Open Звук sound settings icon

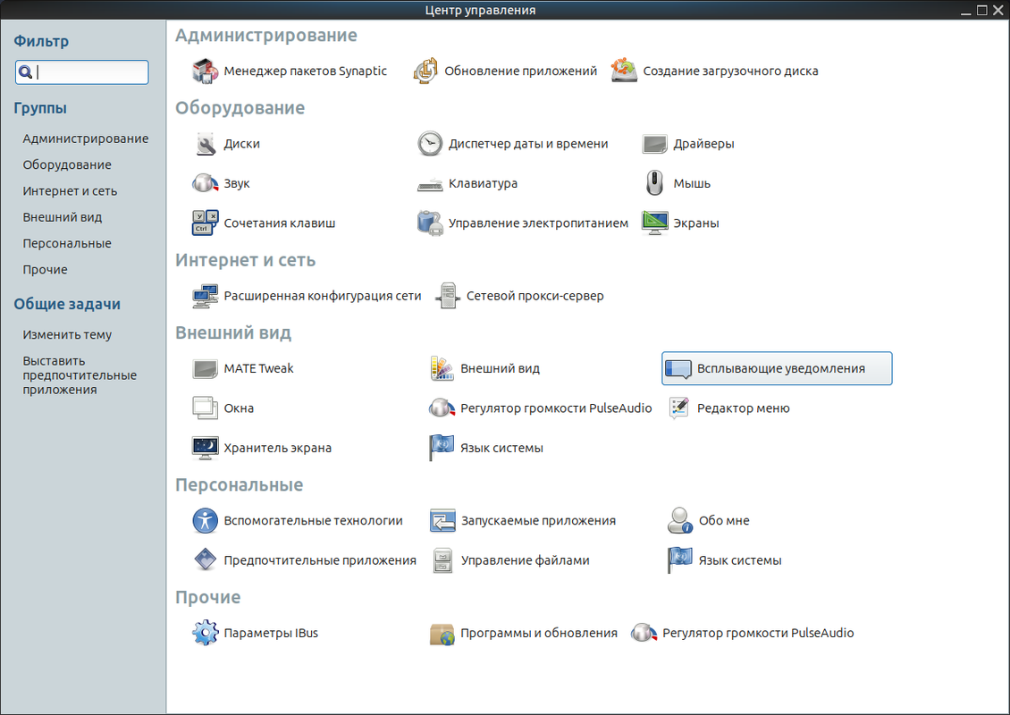[x=205, y=183]
